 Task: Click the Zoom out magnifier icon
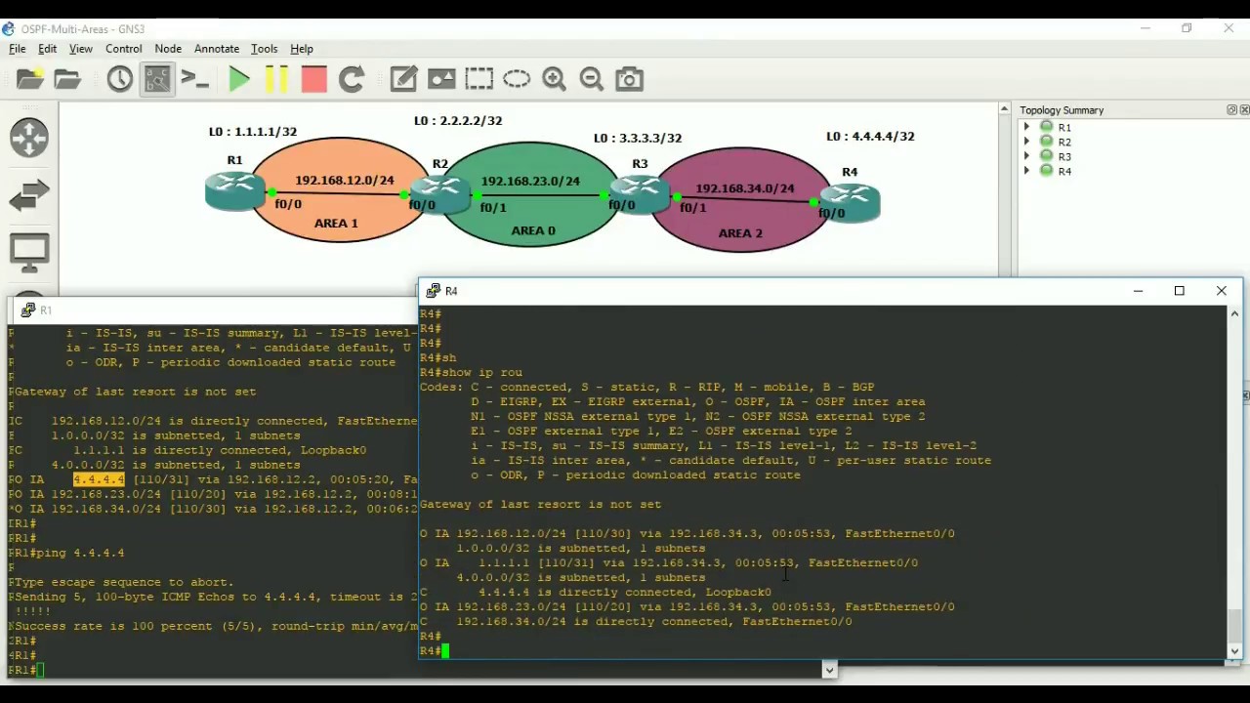point(591,79)
